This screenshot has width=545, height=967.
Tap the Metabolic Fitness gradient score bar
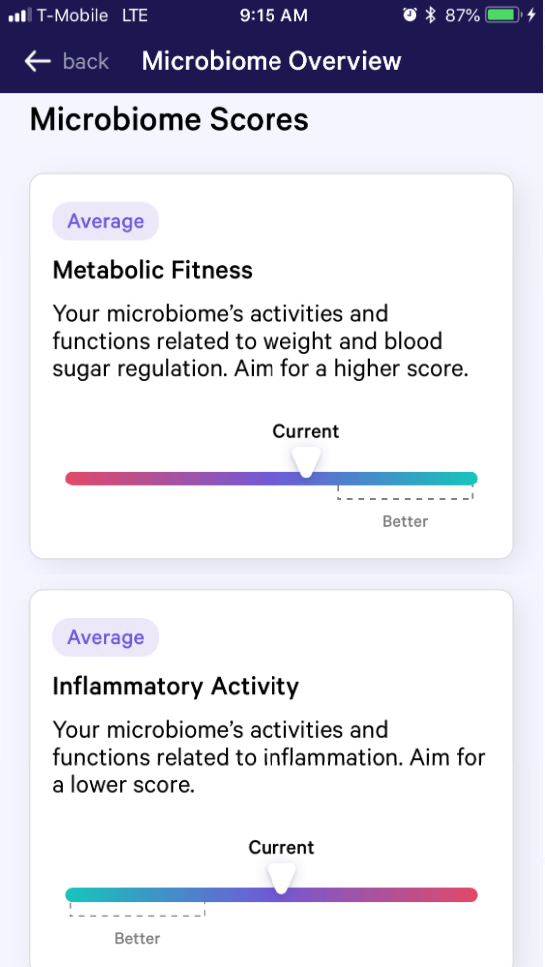(x=272, y=479)
